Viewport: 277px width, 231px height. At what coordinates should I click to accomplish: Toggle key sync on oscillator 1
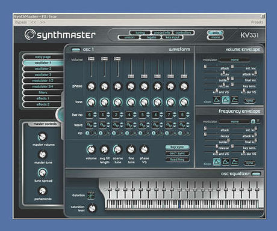coord(177,147)
